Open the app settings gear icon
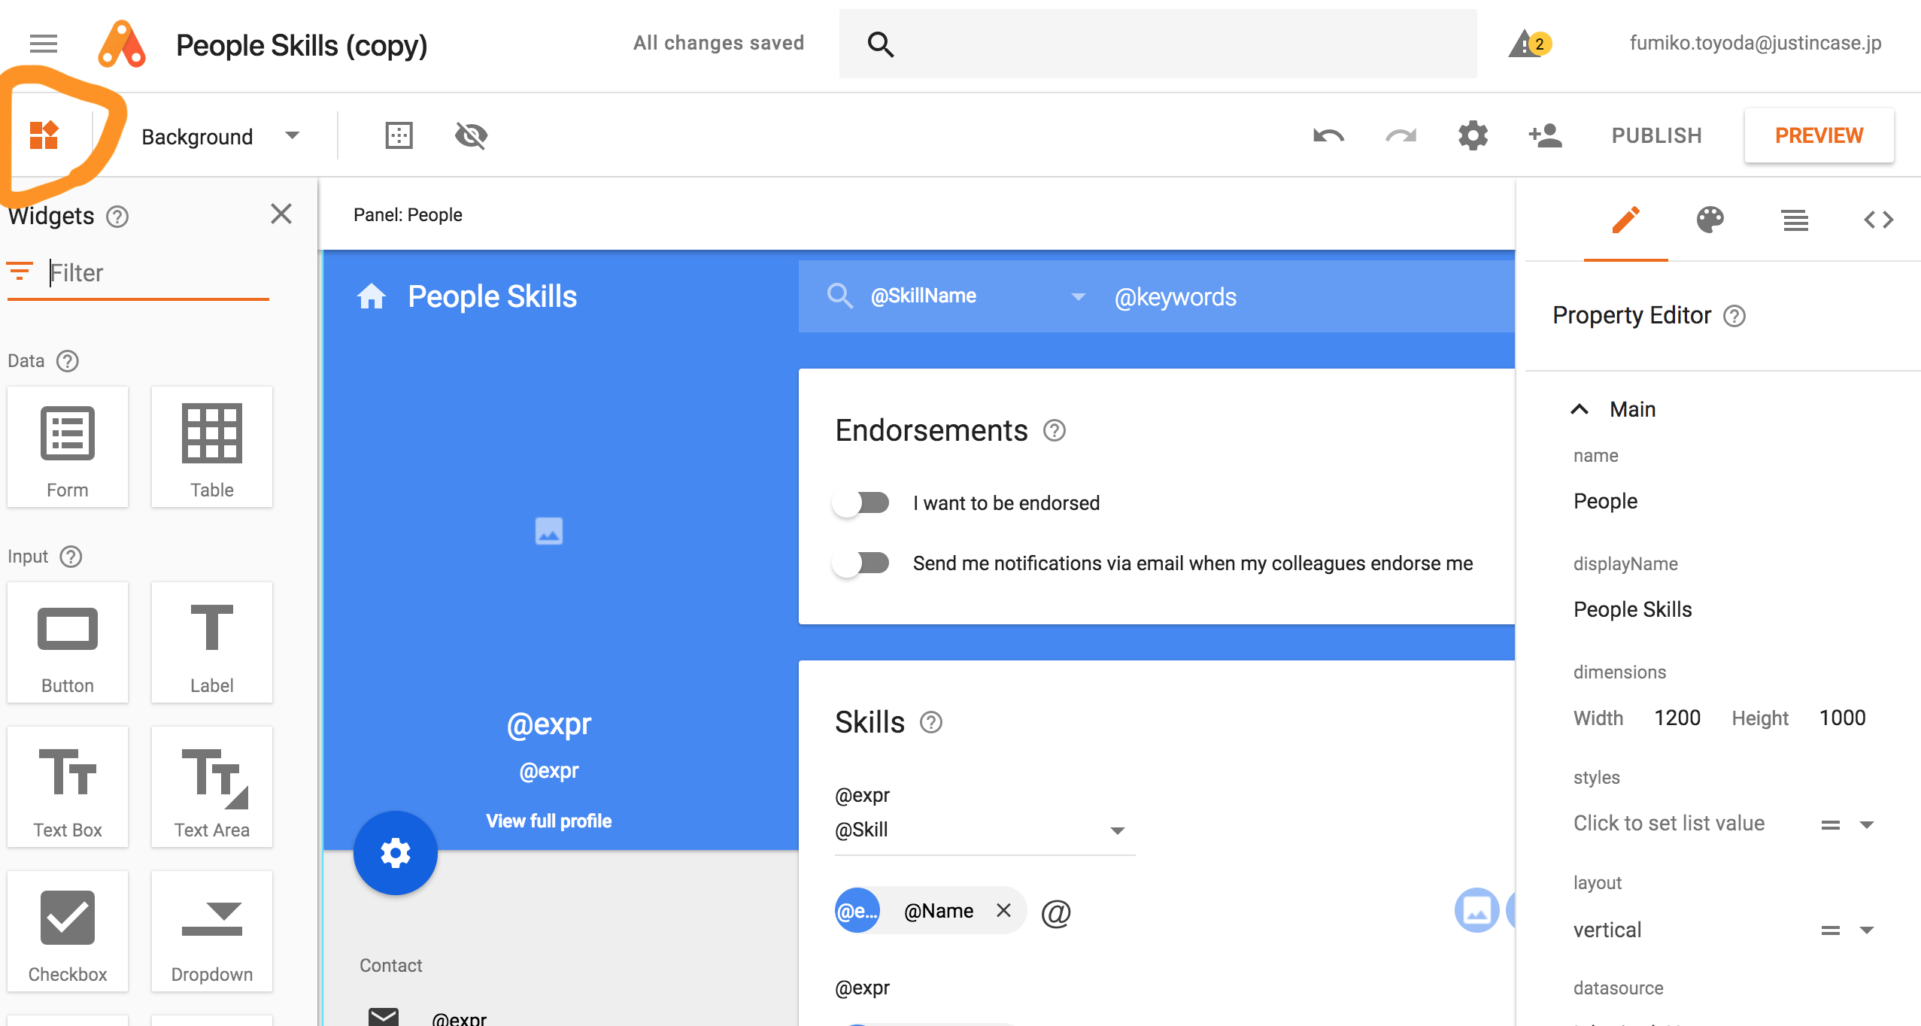The height and width of the screenshot is (1026, 1921). pos(1473,136)
